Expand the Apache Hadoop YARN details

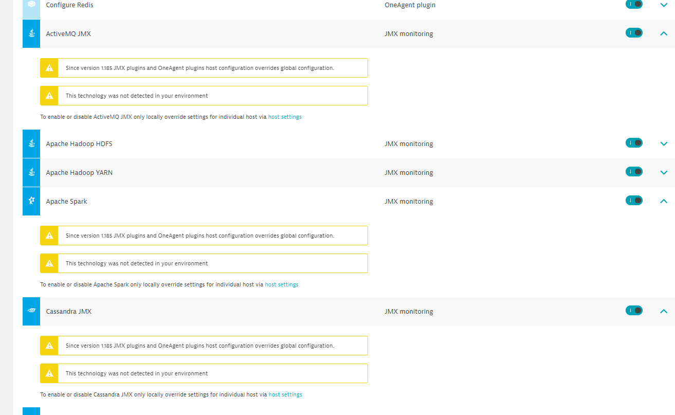(663, 173)
